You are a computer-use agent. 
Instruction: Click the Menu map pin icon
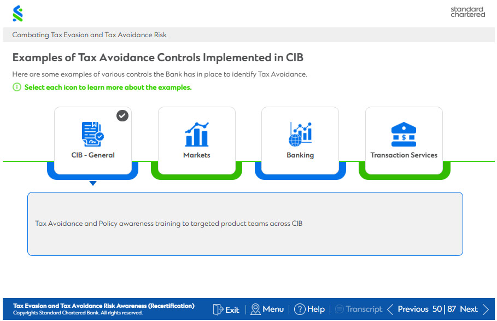coord(255,310)
